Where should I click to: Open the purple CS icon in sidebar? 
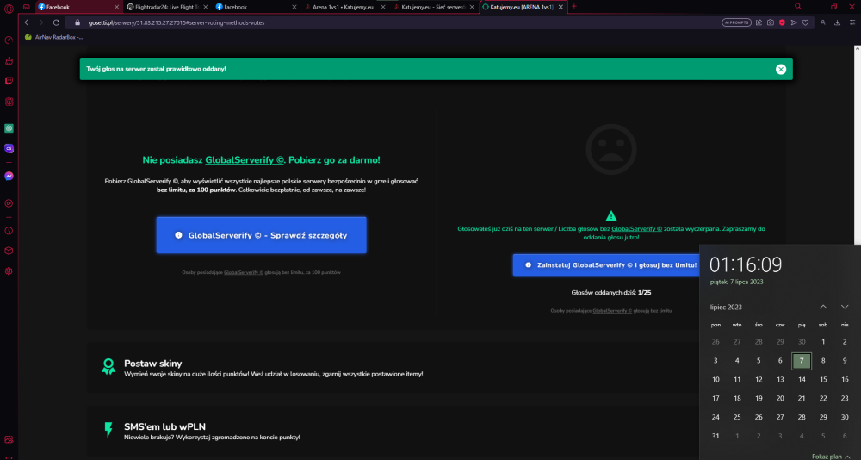(9, 148)
